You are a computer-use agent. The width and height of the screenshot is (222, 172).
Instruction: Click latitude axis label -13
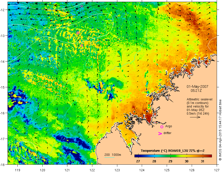3,36
